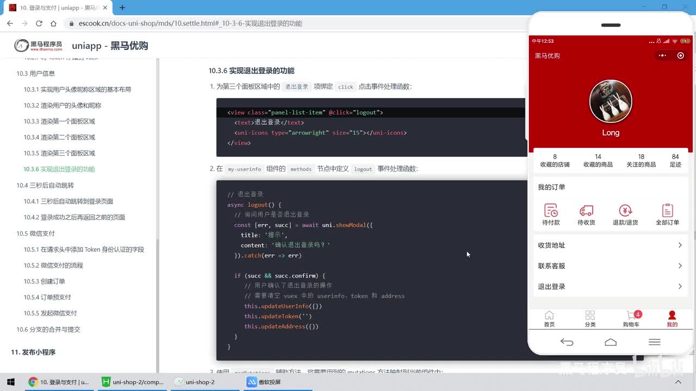
Task: Click the 10.3.6 实现退出登录的功能 heading
Action: tap(251, 71)
